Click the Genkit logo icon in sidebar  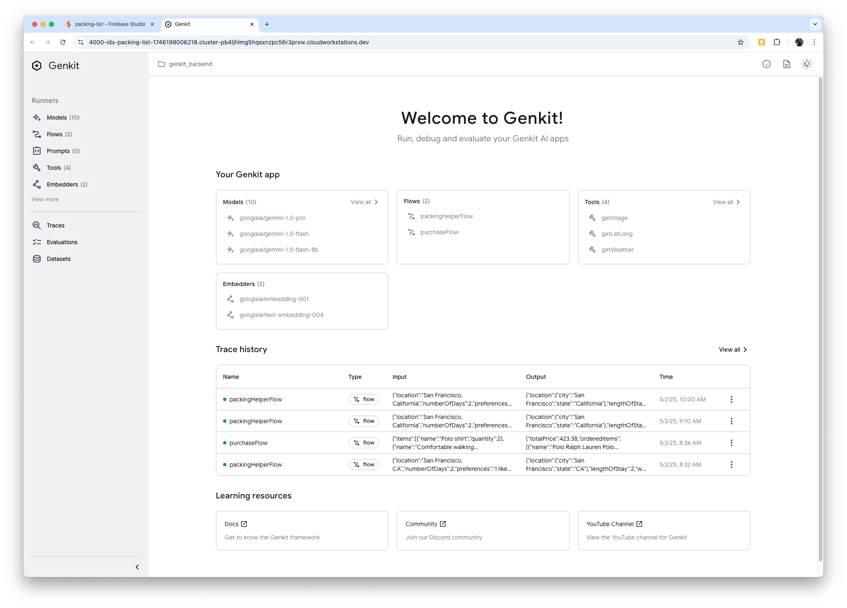click(37, 66)
